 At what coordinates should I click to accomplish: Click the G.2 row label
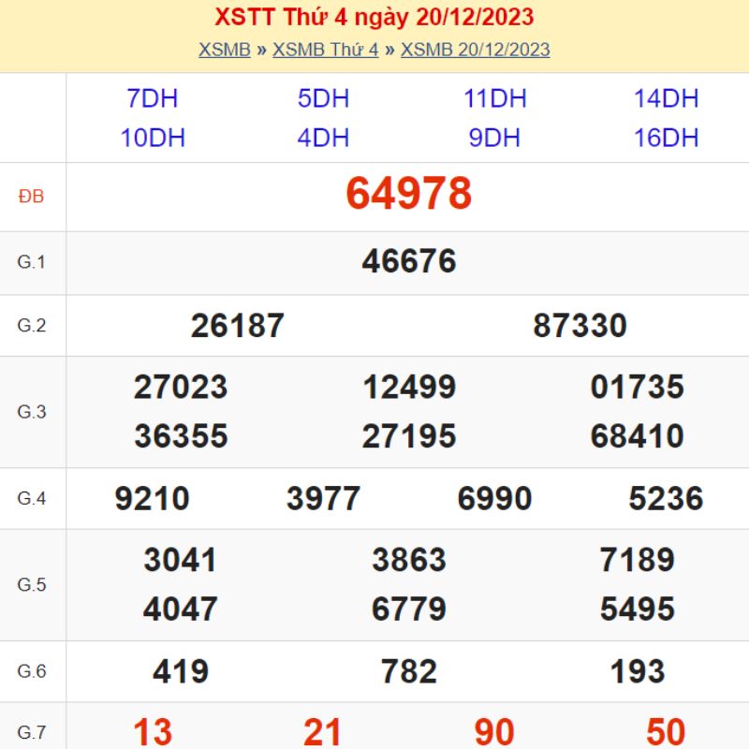(32, 325)
